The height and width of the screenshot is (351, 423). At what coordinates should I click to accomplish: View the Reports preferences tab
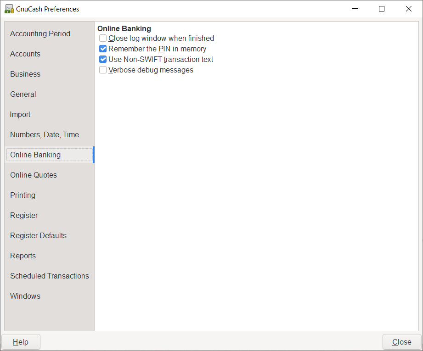pos(23,256)
